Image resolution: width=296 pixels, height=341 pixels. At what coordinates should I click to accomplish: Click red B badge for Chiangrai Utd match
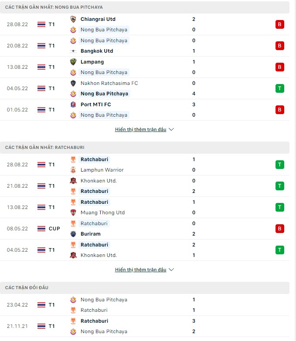point(279,24)
